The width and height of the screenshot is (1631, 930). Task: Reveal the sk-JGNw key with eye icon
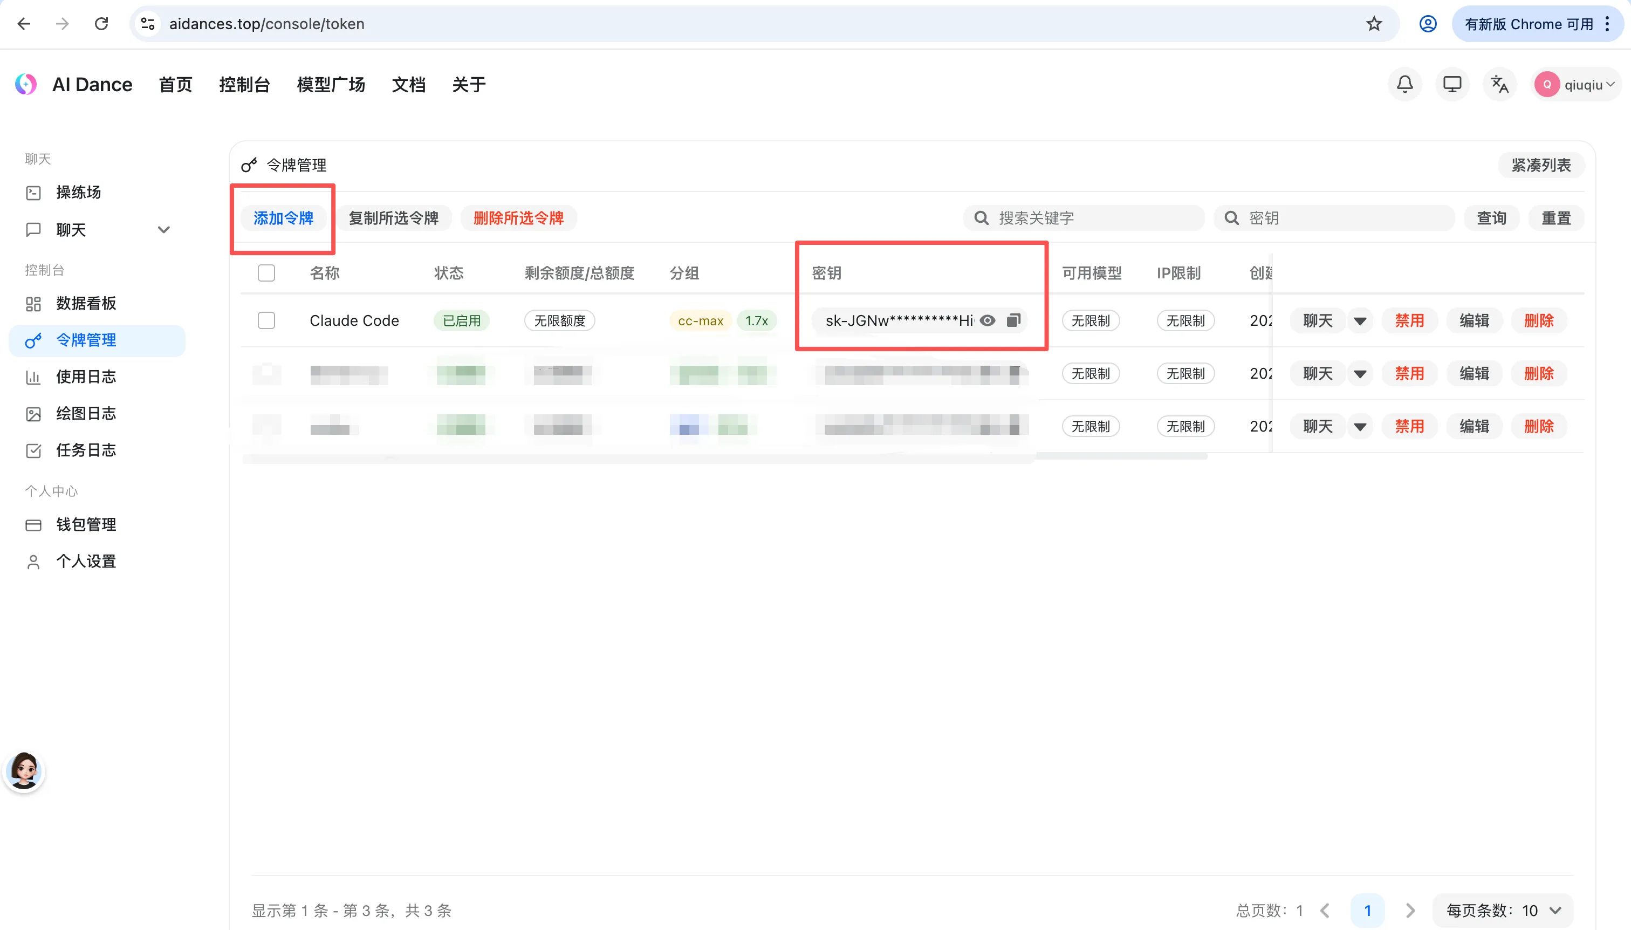click(988, 320)
